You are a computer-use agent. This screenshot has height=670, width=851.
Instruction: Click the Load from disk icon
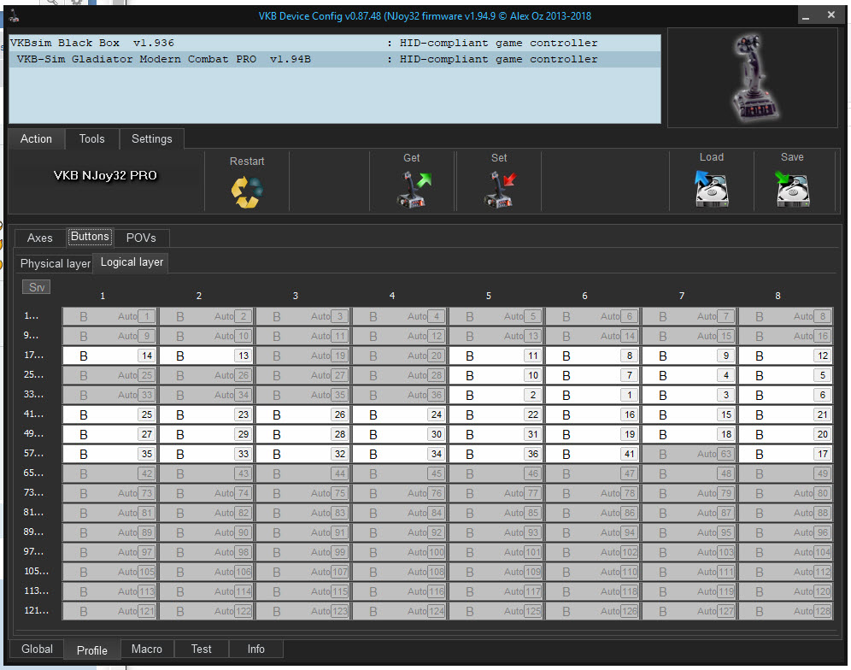pyautogui.click(x=711, y=188)
